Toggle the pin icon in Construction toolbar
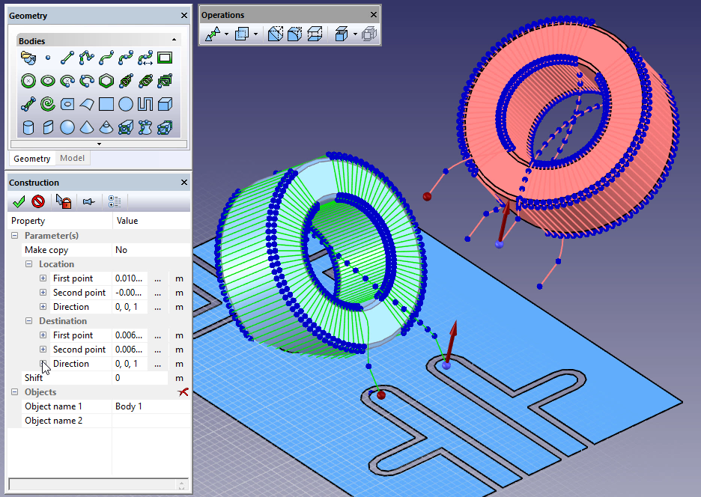701x497 pixels. tap(89, 201)
